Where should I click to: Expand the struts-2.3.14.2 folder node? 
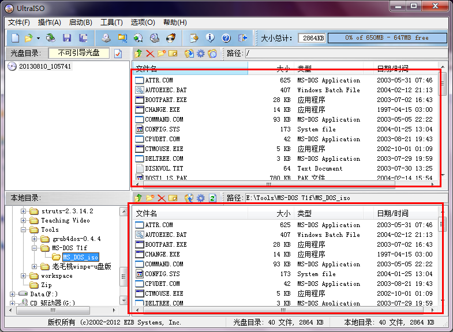point(24,211)
